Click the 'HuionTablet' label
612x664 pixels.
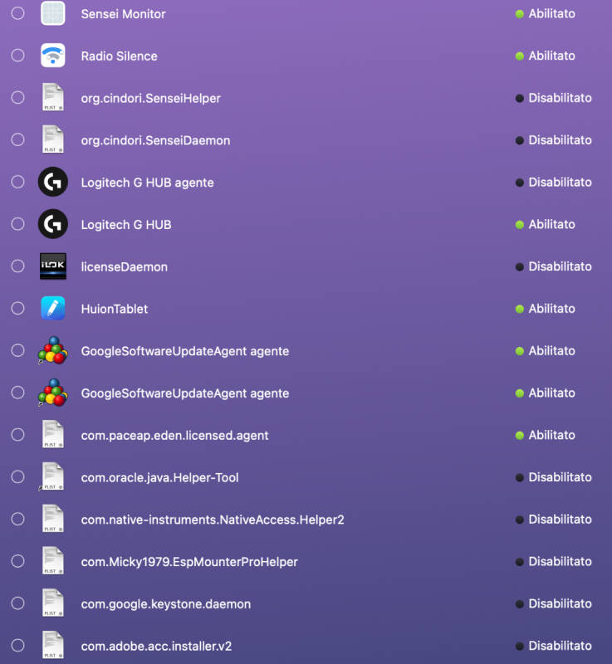click(x=115, y=309)
